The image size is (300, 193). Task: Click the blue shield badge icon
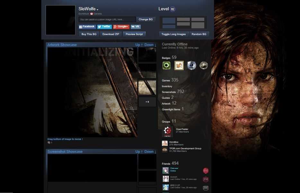(191, 66)
